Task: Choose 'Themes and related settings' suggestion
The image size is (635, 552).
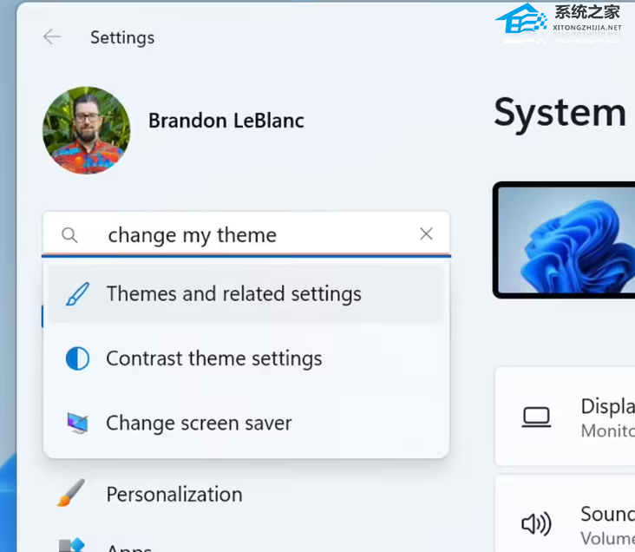Action: tap(245, 293)
